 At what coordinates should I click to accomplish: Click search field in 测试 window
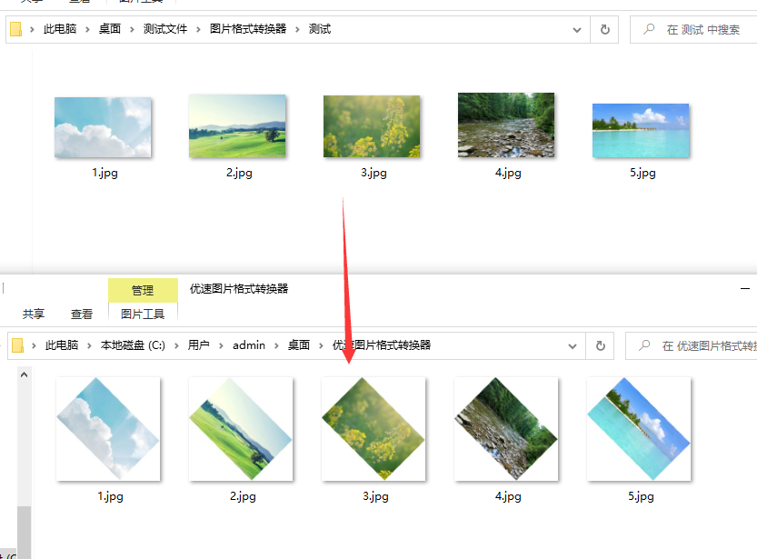[704, 29]
